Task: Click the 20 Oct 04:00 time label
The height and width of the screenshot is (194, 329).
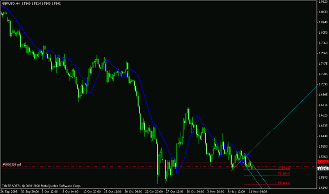Action: click(x=133, y=192)
